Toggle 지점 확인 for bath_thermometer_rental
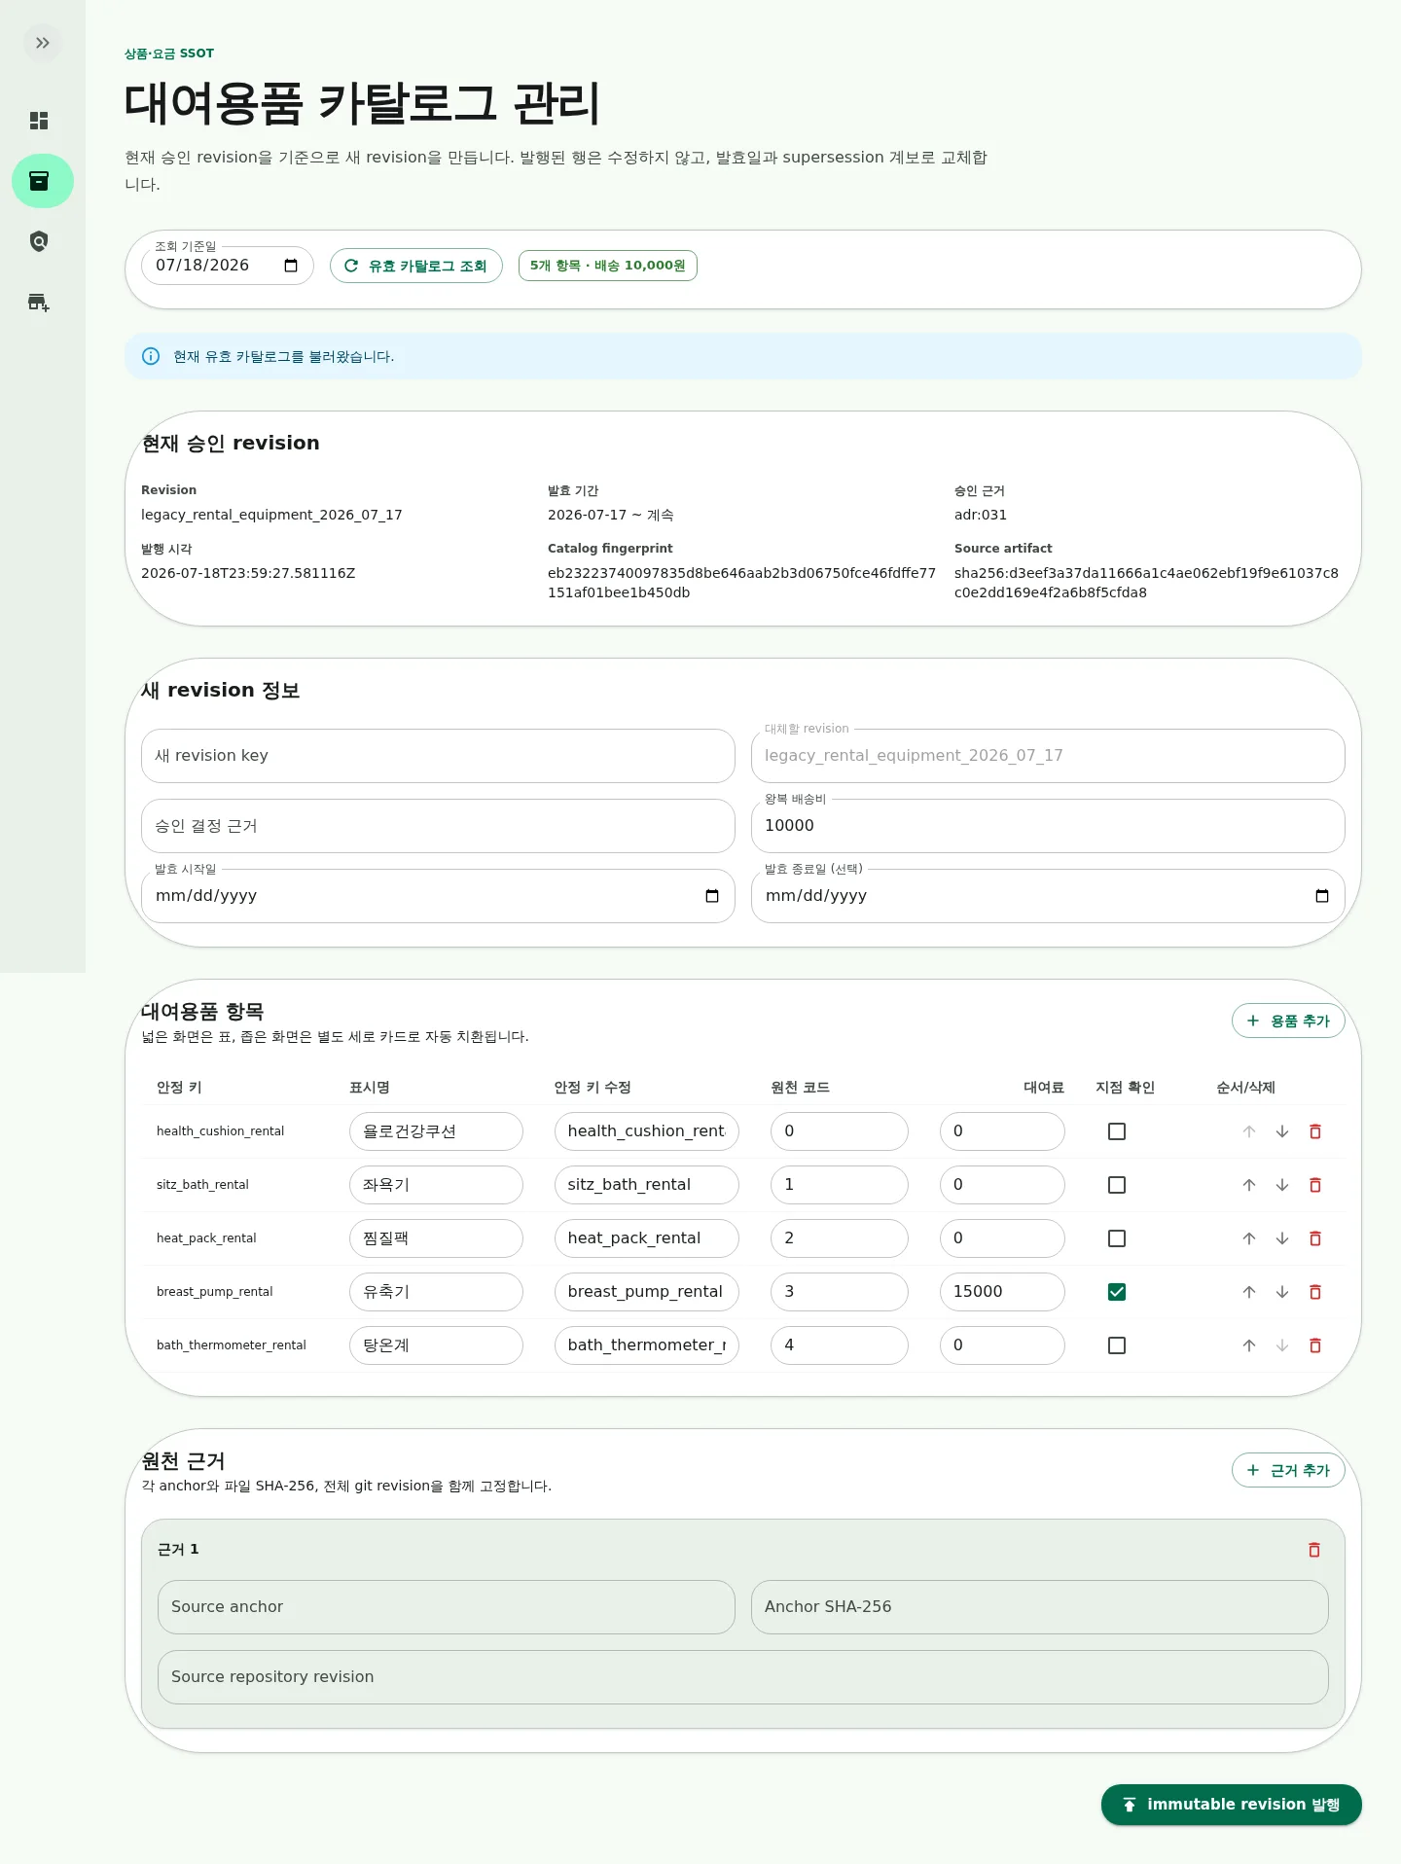The height and width of the screenshot is (1864, 1401). pyautogui.click(x=1117, y=1345)
